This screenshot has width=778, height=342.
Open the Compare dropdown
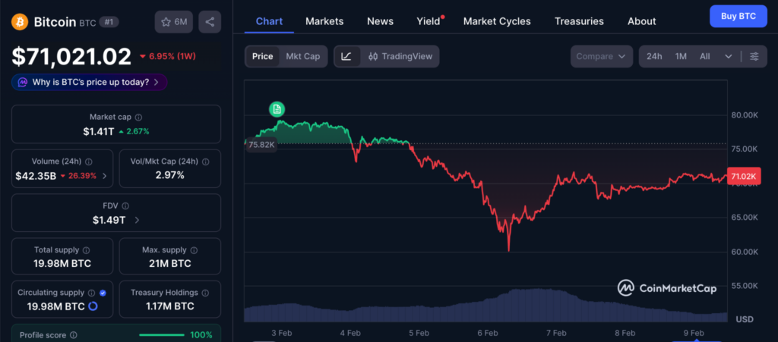(x=603, y=56)
